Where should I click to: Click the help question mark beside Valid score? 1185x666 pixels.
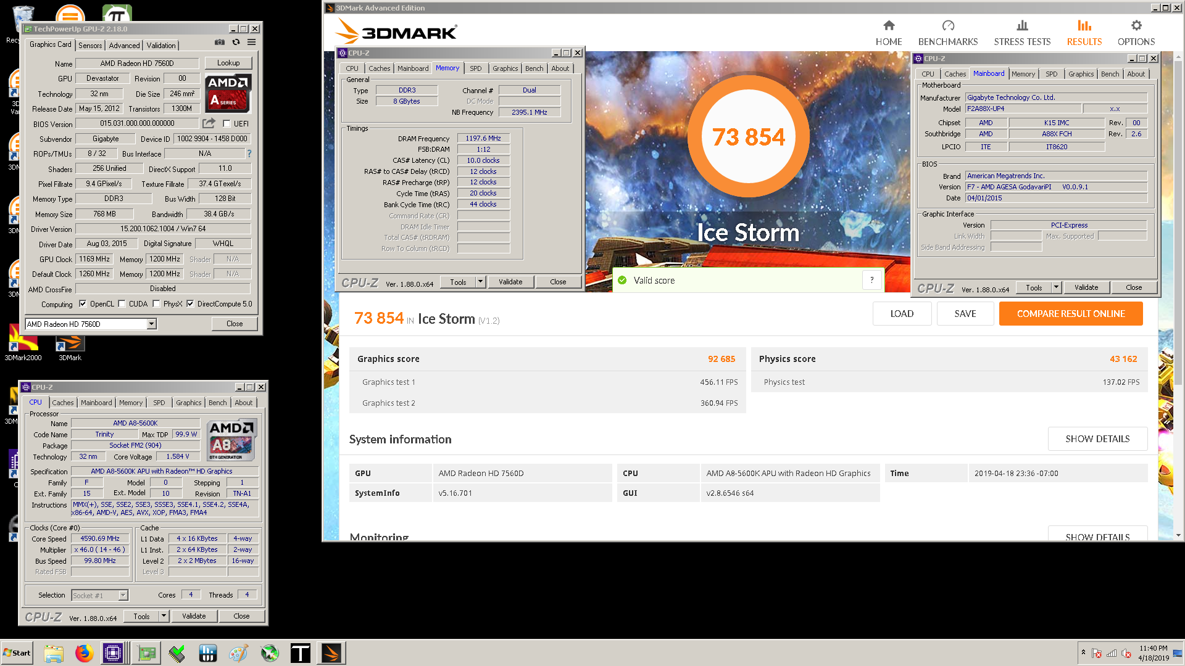(871, 281)
